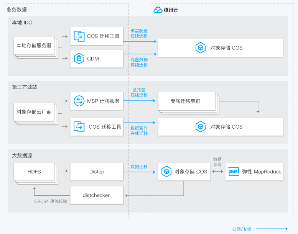Screen dimensions: 298x234
Task: Click the Distcp box
Action: tap(97, 172)
